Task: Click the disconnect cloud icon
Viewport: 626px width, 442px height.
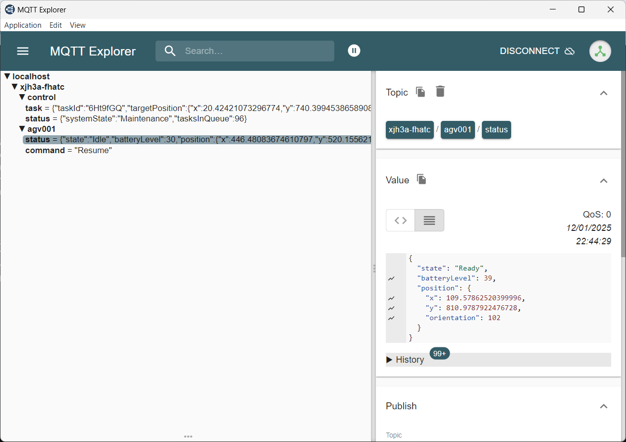Action: (x=570, y=51)
